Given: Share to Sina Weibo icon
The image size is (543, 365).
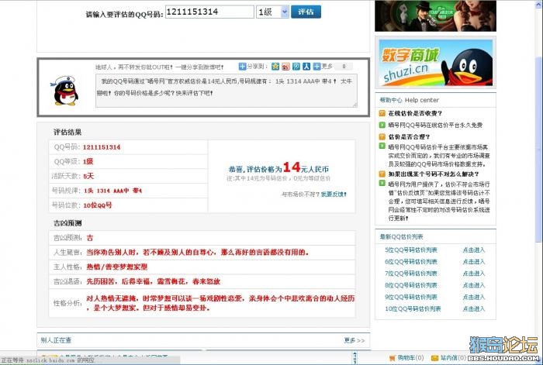Looking at the screenshot, I should pyautogui.click(x=285, y=67).
